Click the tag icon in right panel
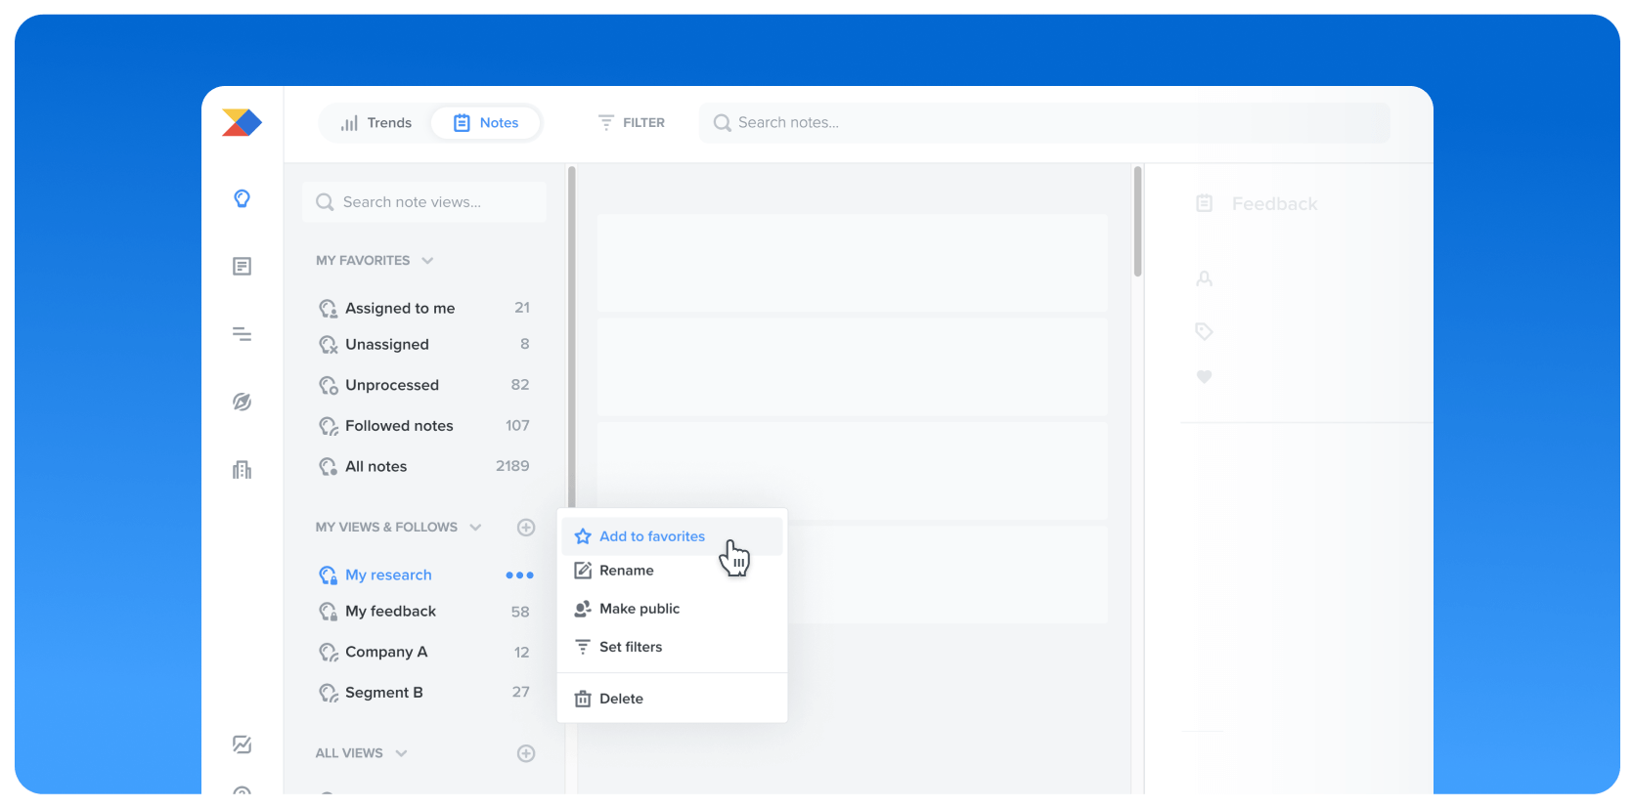Screen dimensions: 1633x808 click(1205, 331)
